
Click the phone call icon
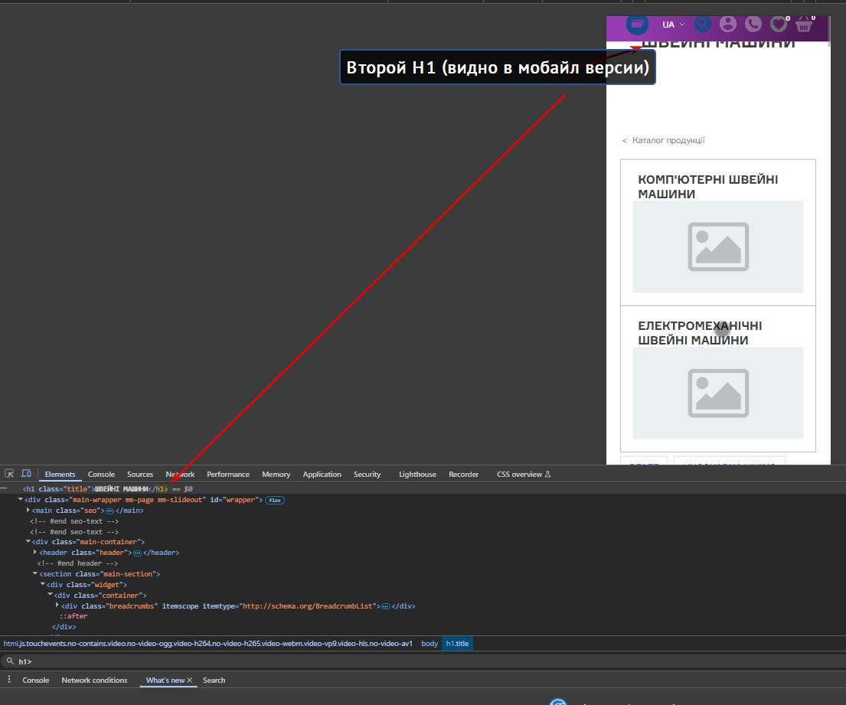pos(753,24)
